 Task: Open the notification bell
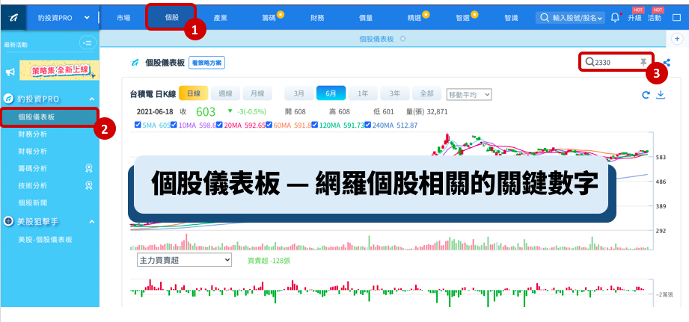[615, 17]
